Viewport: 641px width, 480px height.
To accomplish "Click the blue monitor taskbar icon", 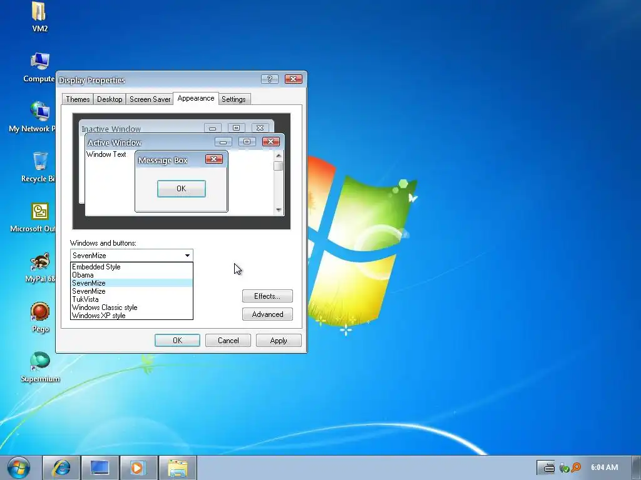I will 100,467.
